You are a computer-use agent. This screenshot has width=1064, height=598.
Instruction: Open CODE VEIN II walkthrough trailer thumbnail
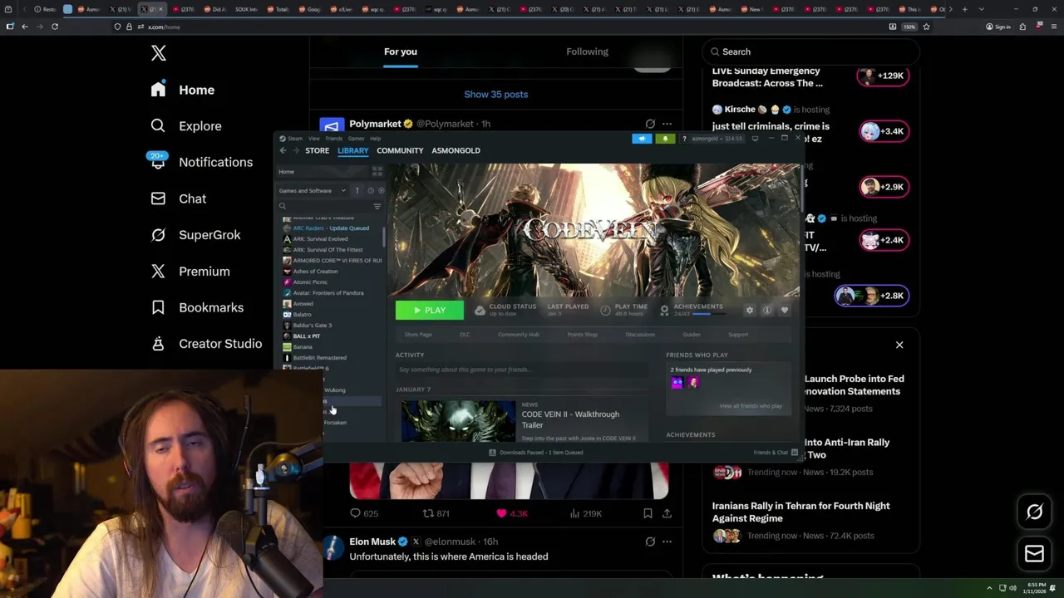(x=458, y=421)
